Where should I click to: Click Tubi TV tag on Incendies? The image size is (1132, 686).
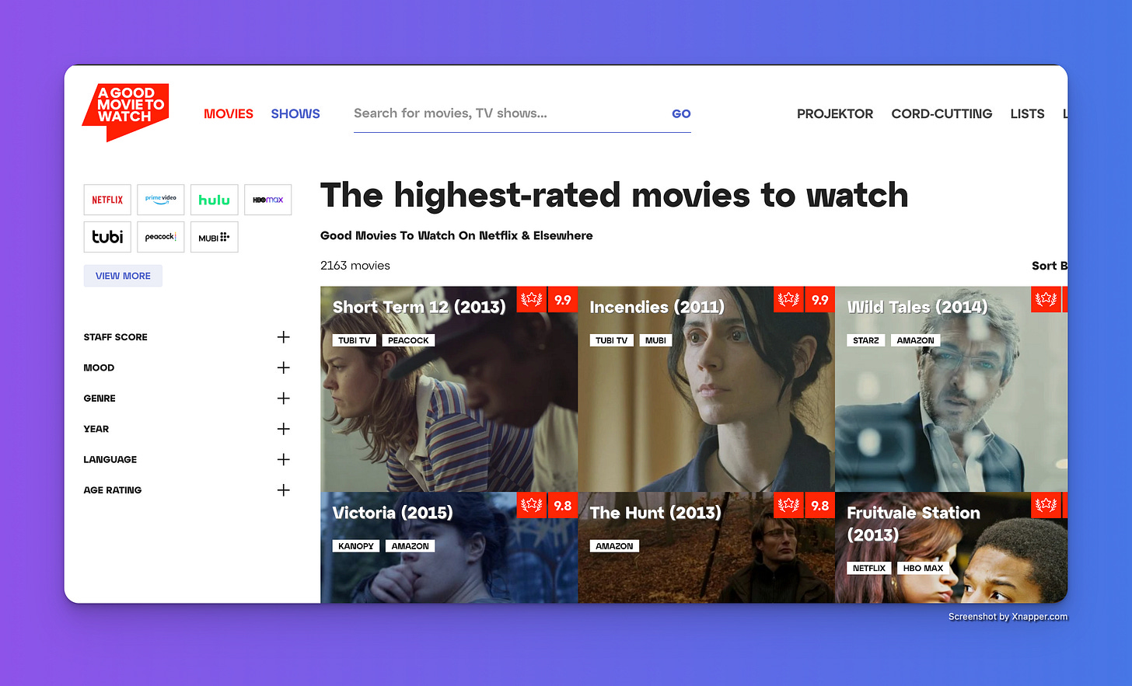(x=612, y=340)
